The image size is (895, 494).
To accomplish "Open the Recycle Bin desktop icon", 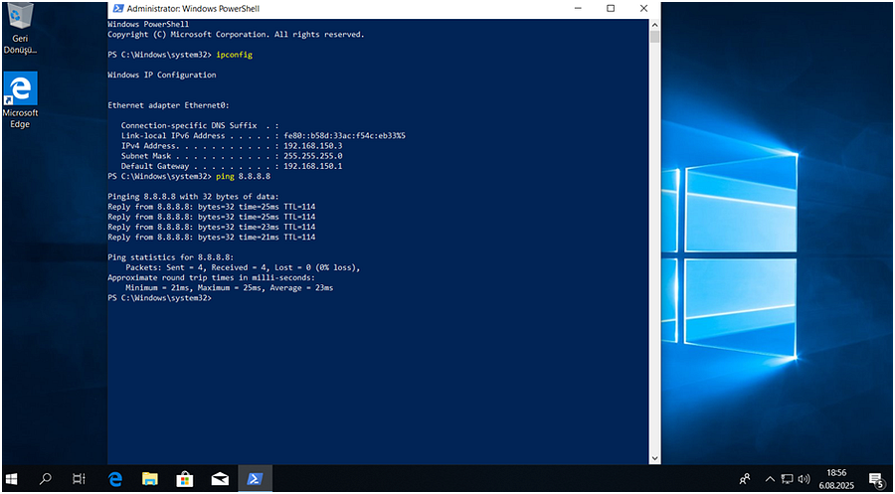I will pos(20,29).
